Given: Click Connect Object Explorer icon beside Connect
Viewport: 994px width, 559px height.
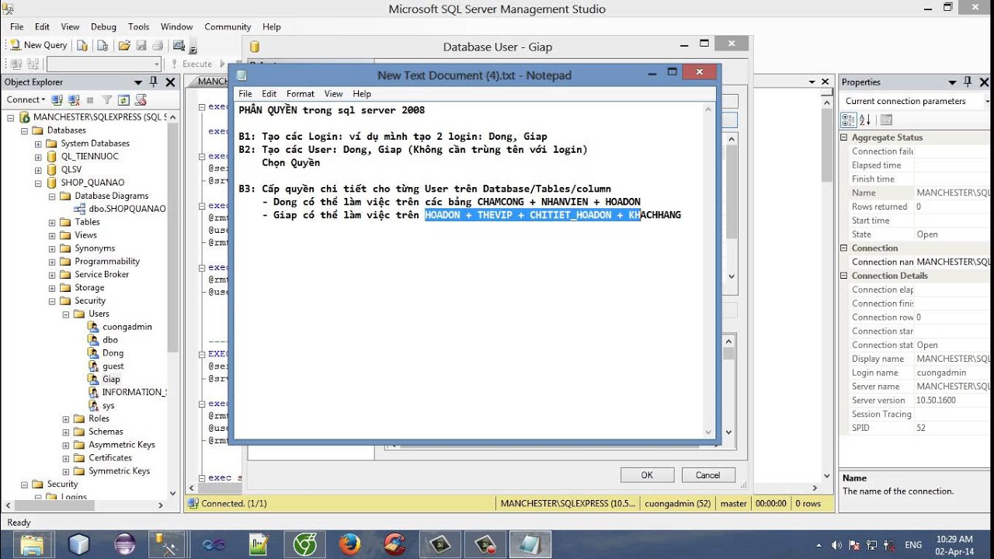Looking at the screenshot, I should [57, 100].
